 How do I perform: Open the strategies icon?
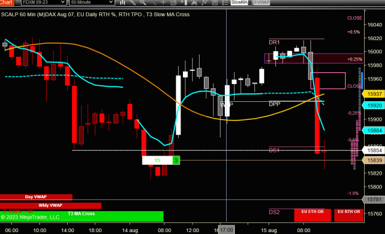tap(214, 2)
